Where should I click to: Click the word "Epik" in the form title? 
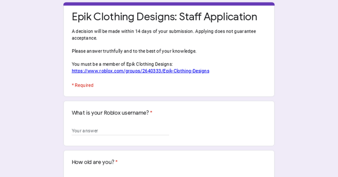click(x=81, y=17)
